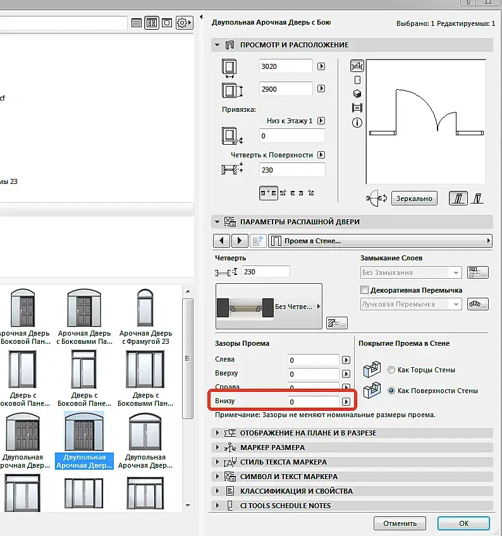
Task: Select the last reveal anchor option
Action: [x=311, y=193]
